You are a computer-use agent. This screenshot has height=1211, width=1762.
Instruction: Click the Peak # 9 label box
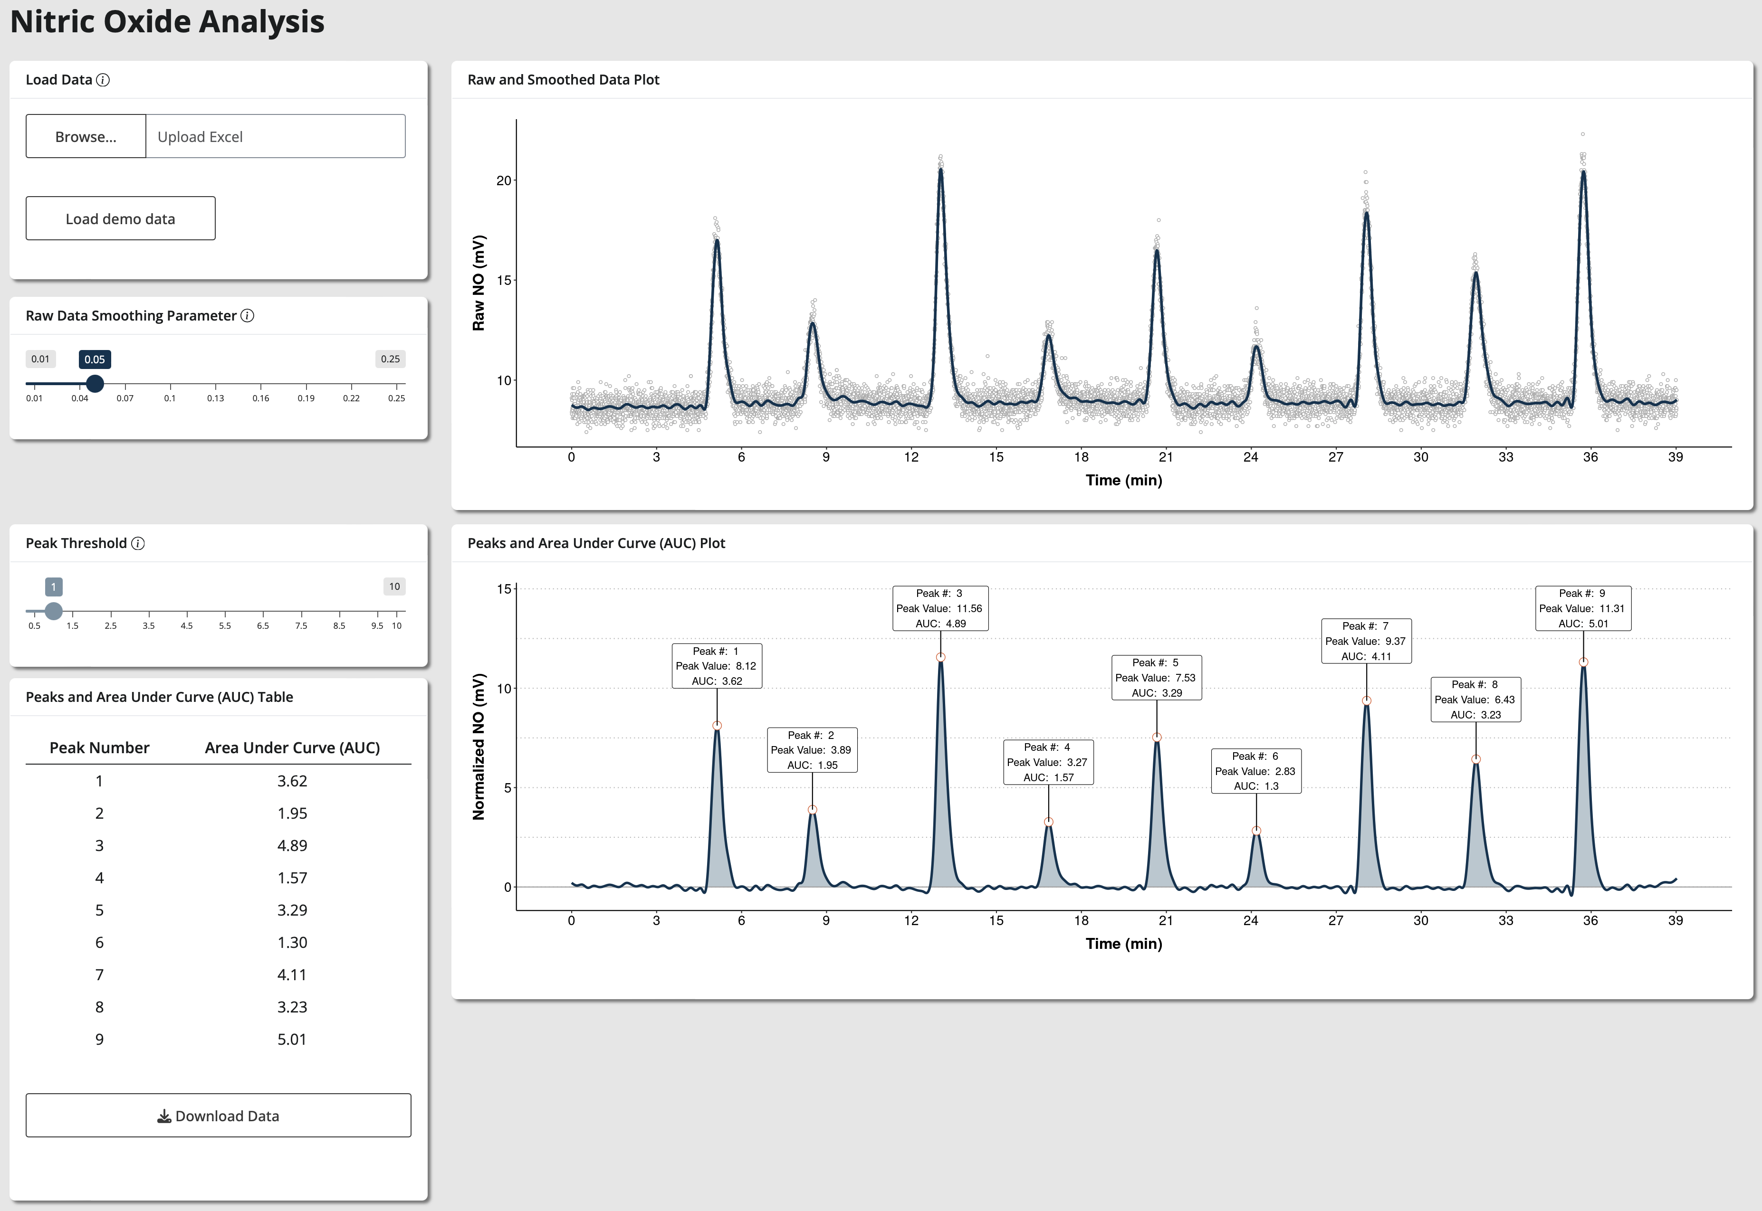[1583, 608]
